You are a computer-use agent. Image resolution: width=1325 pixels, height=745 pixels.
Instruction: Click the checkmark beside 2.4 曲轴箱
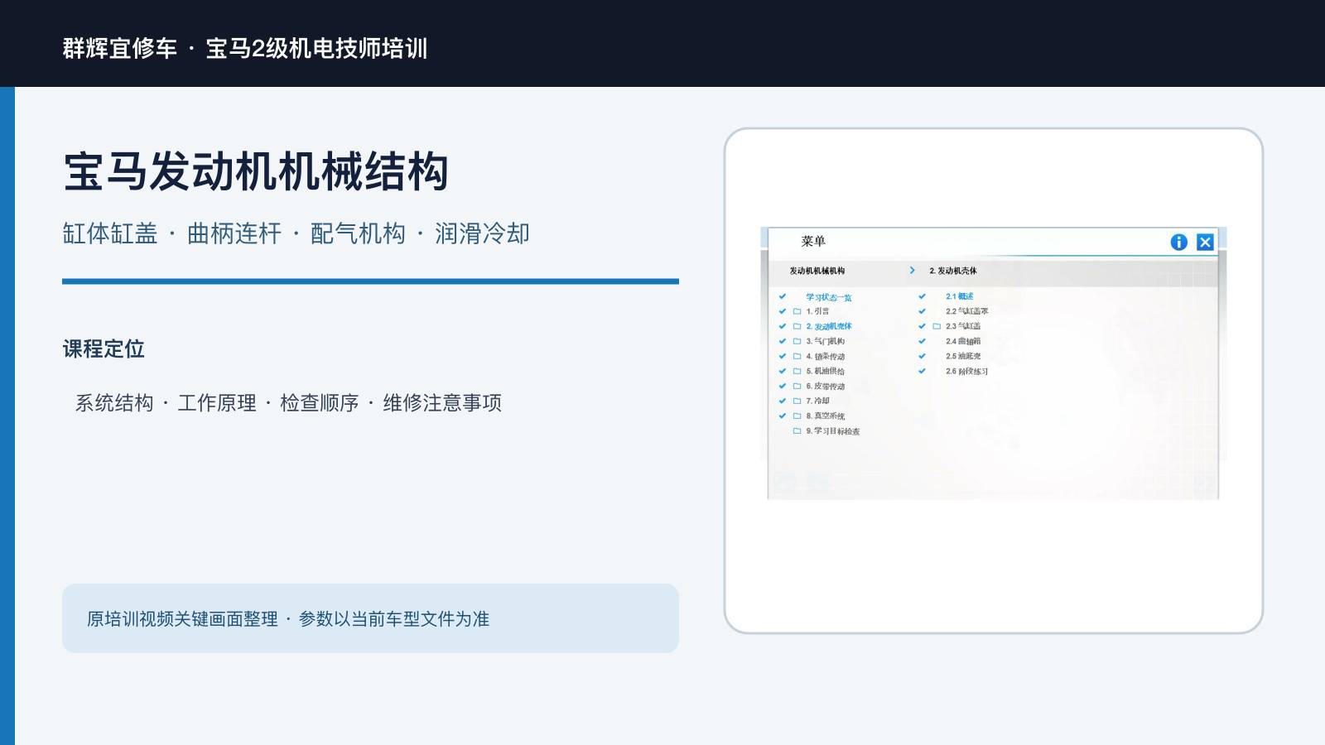[x=922, y=341]
